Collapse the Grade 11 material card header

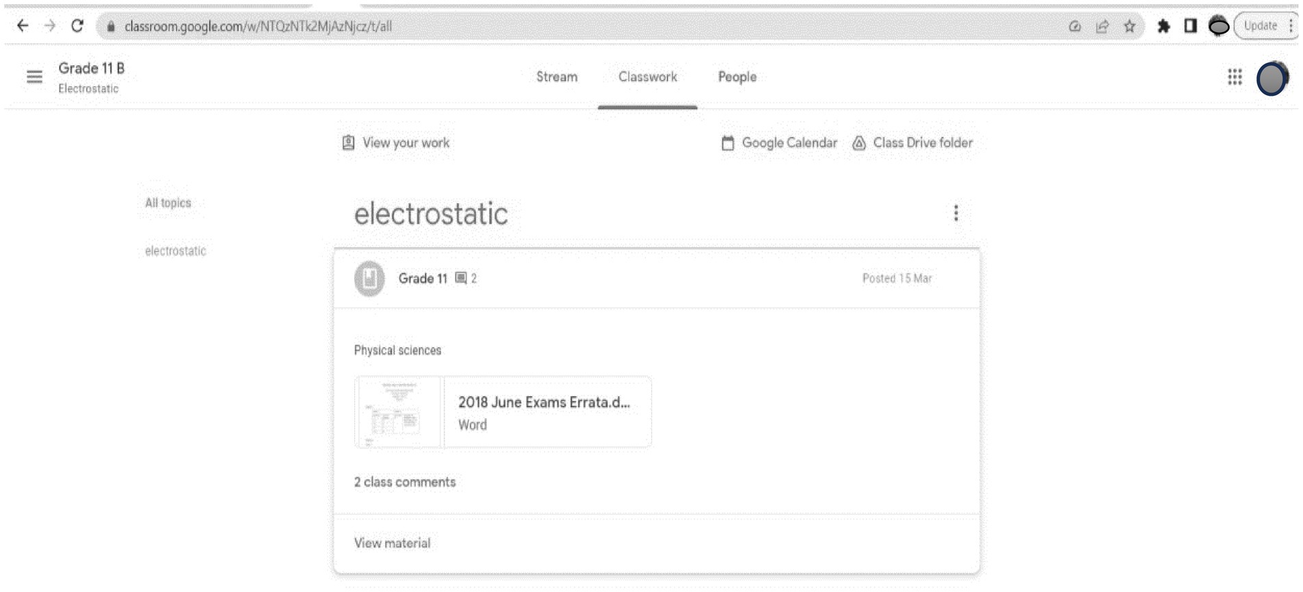click(x=656, y=279)
